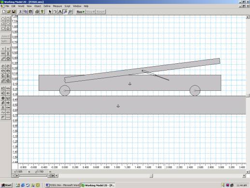Select the arrow pointer tool
This screenshot has width=250, height=188.
50,12
